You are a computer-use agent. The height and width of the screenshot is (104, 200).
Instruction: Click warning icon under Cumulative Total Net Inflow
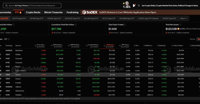point(52,32)
